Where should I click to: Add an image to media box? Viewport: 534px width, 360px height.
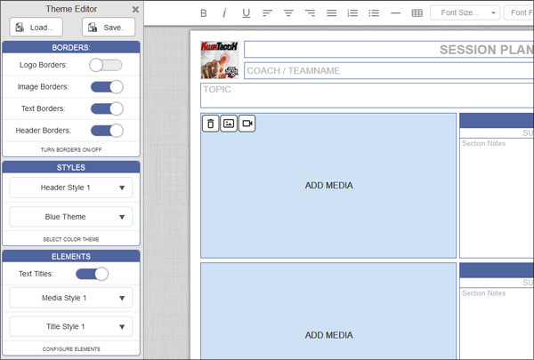click(229, 124)
